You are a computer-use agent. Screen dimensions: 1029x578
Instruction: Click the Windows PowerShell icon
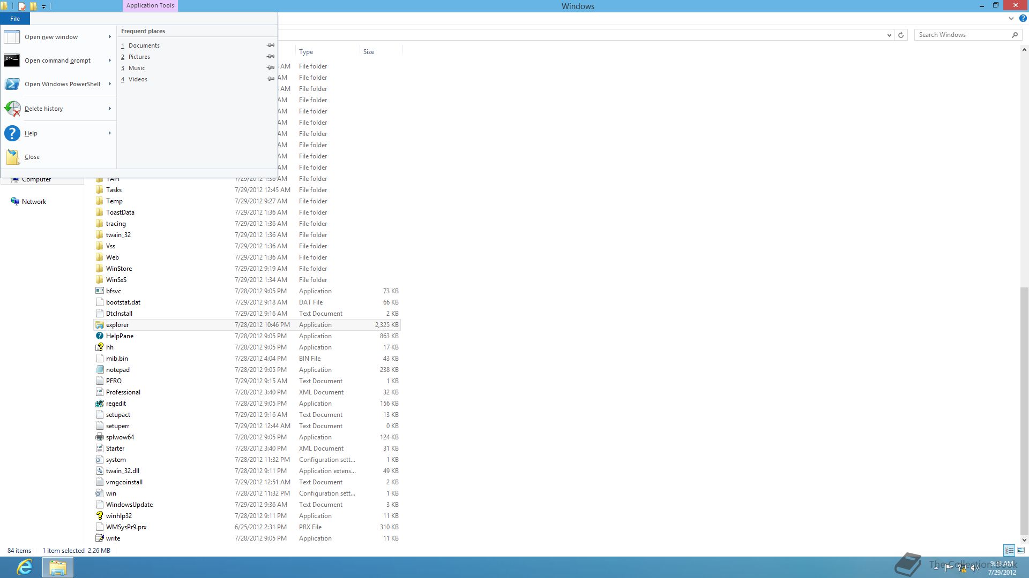(x=12, y=84)
